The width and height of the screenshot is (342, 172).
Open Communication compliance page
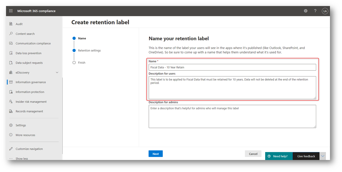[x=33, y=43]
